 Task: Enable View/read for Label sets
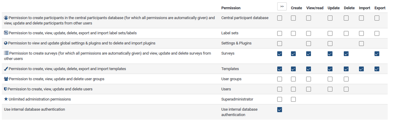coord(309,33)
